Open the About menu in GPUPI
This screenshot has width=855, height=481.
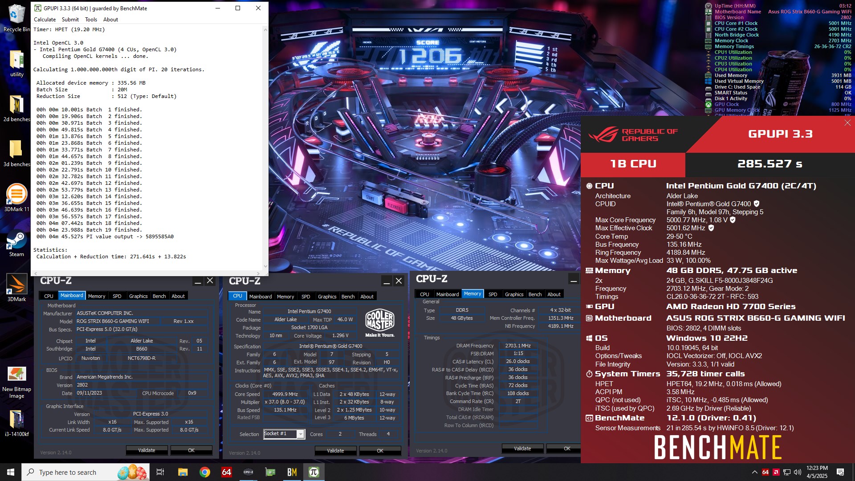(111, 20)
